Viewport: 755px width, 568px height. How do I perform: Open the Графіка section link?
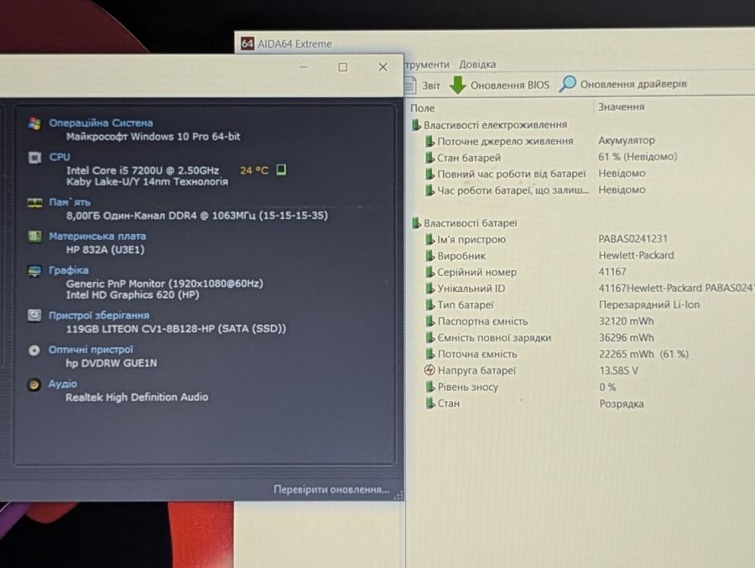click(69, 270)
